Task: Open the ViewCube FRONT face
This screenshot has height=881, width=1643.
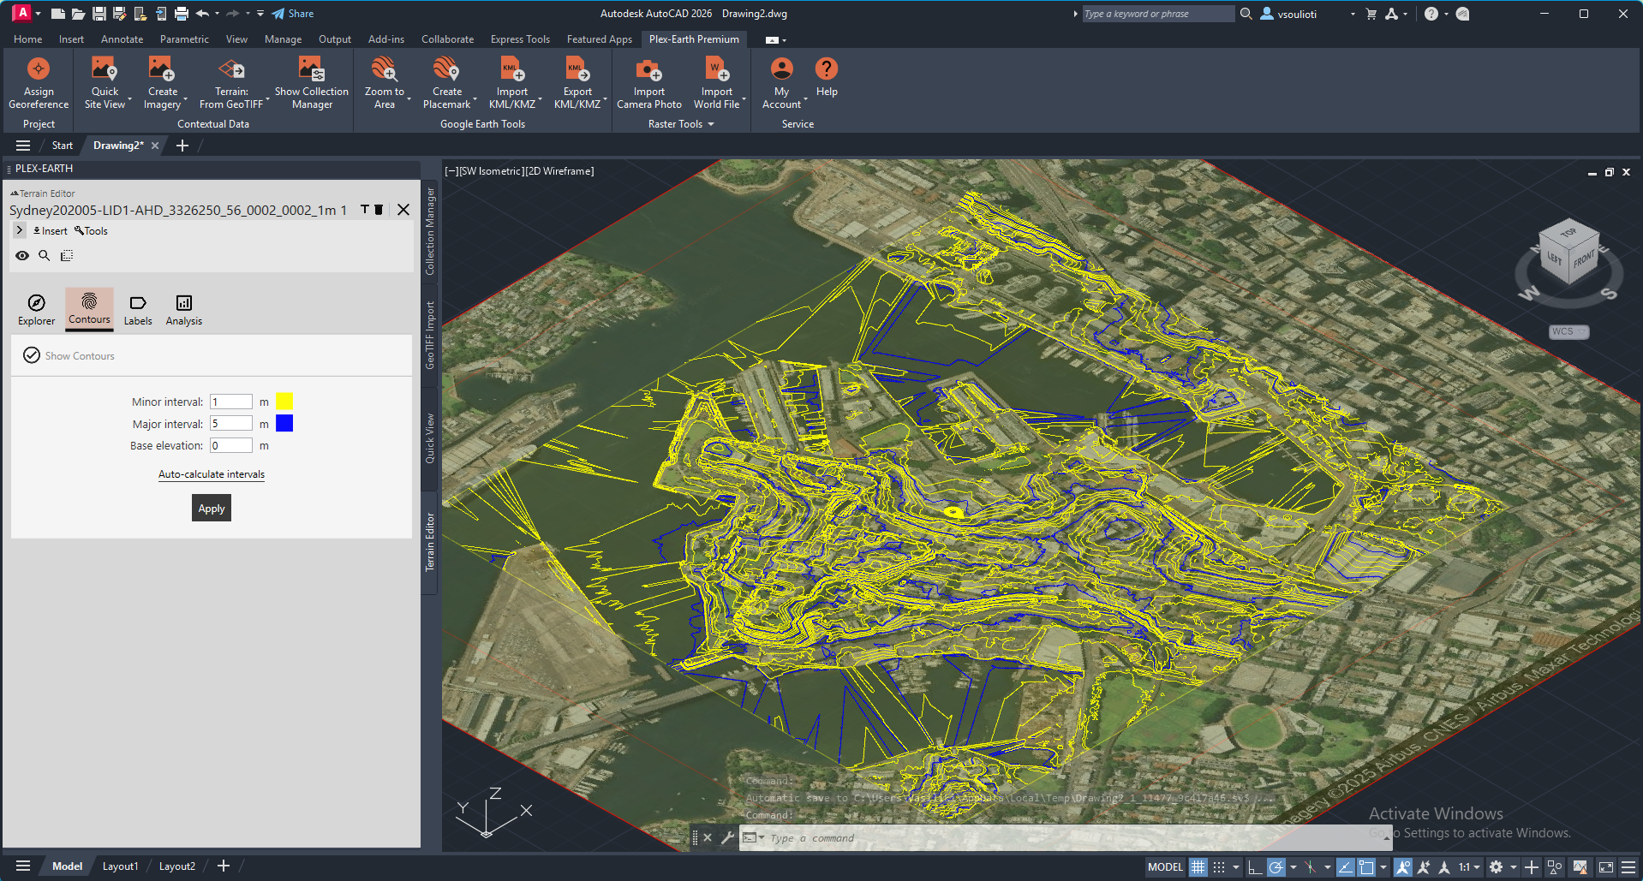Action: (x=1583, y=259)
